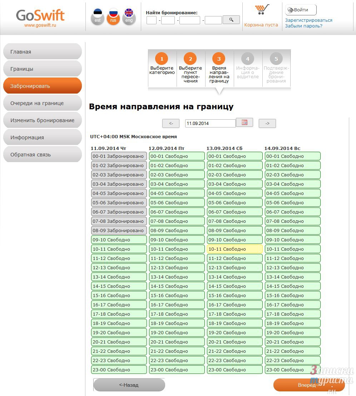Click the GoSwift logo
The width and height of the screenshot is (356, 396).
tap(40, 17)
